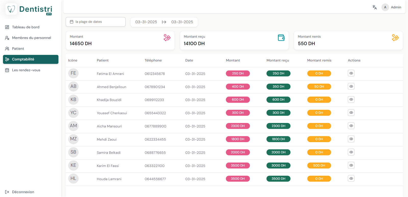View details for Fatima El Amrani's payment
408x197 pixels.
click(x=351, y=73)
